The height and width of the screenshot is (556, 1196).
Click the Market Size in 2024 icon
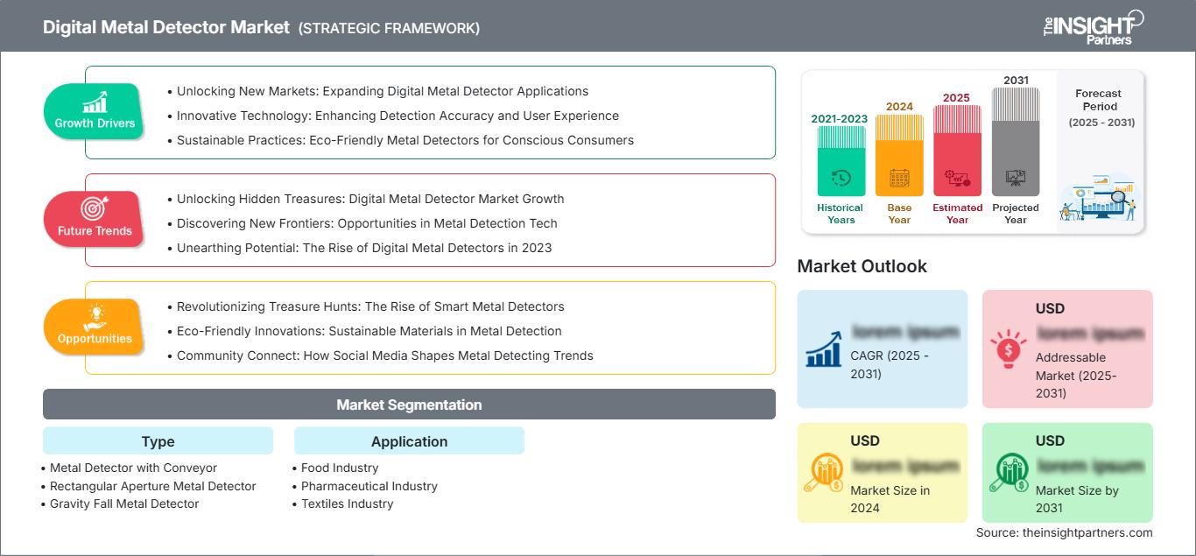pyautogui.click(x=823, y=473)
